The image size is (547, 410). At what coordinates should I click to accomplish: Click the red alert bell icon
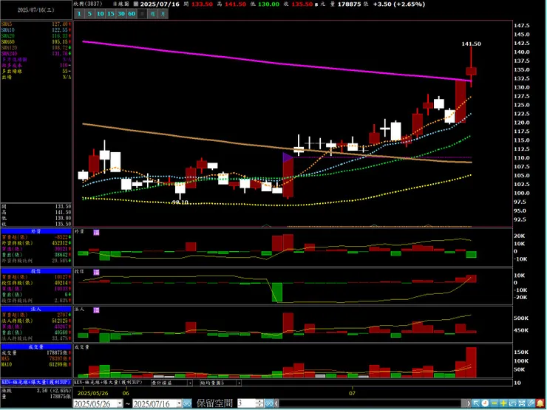(540, 403)
